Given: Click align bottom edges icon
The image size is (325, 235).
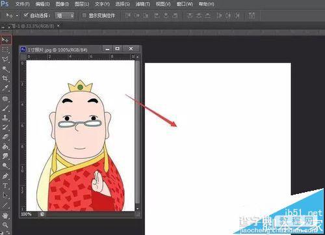Looking at the screenshot, I should click(x=146, y=16).
